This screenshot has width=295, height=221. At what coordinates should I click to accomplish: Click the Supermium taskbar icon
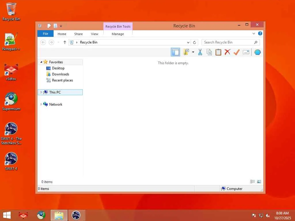coord(41,215)
